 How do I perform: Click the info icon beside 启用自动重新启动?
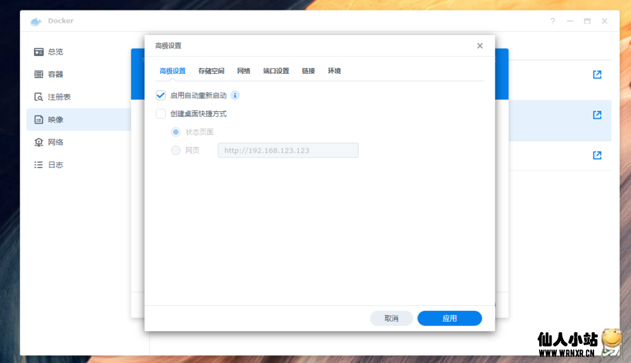[235, 95]
